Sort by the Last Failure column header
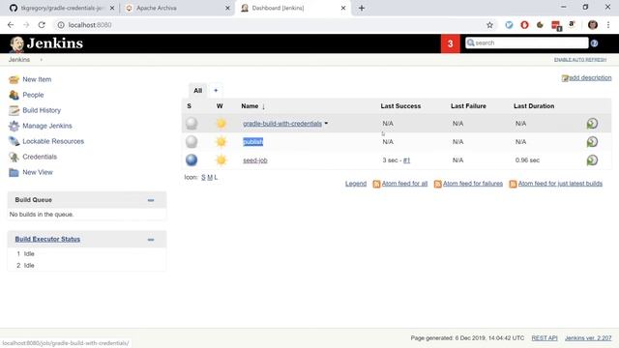619x348 pixels. pos(468,106)
